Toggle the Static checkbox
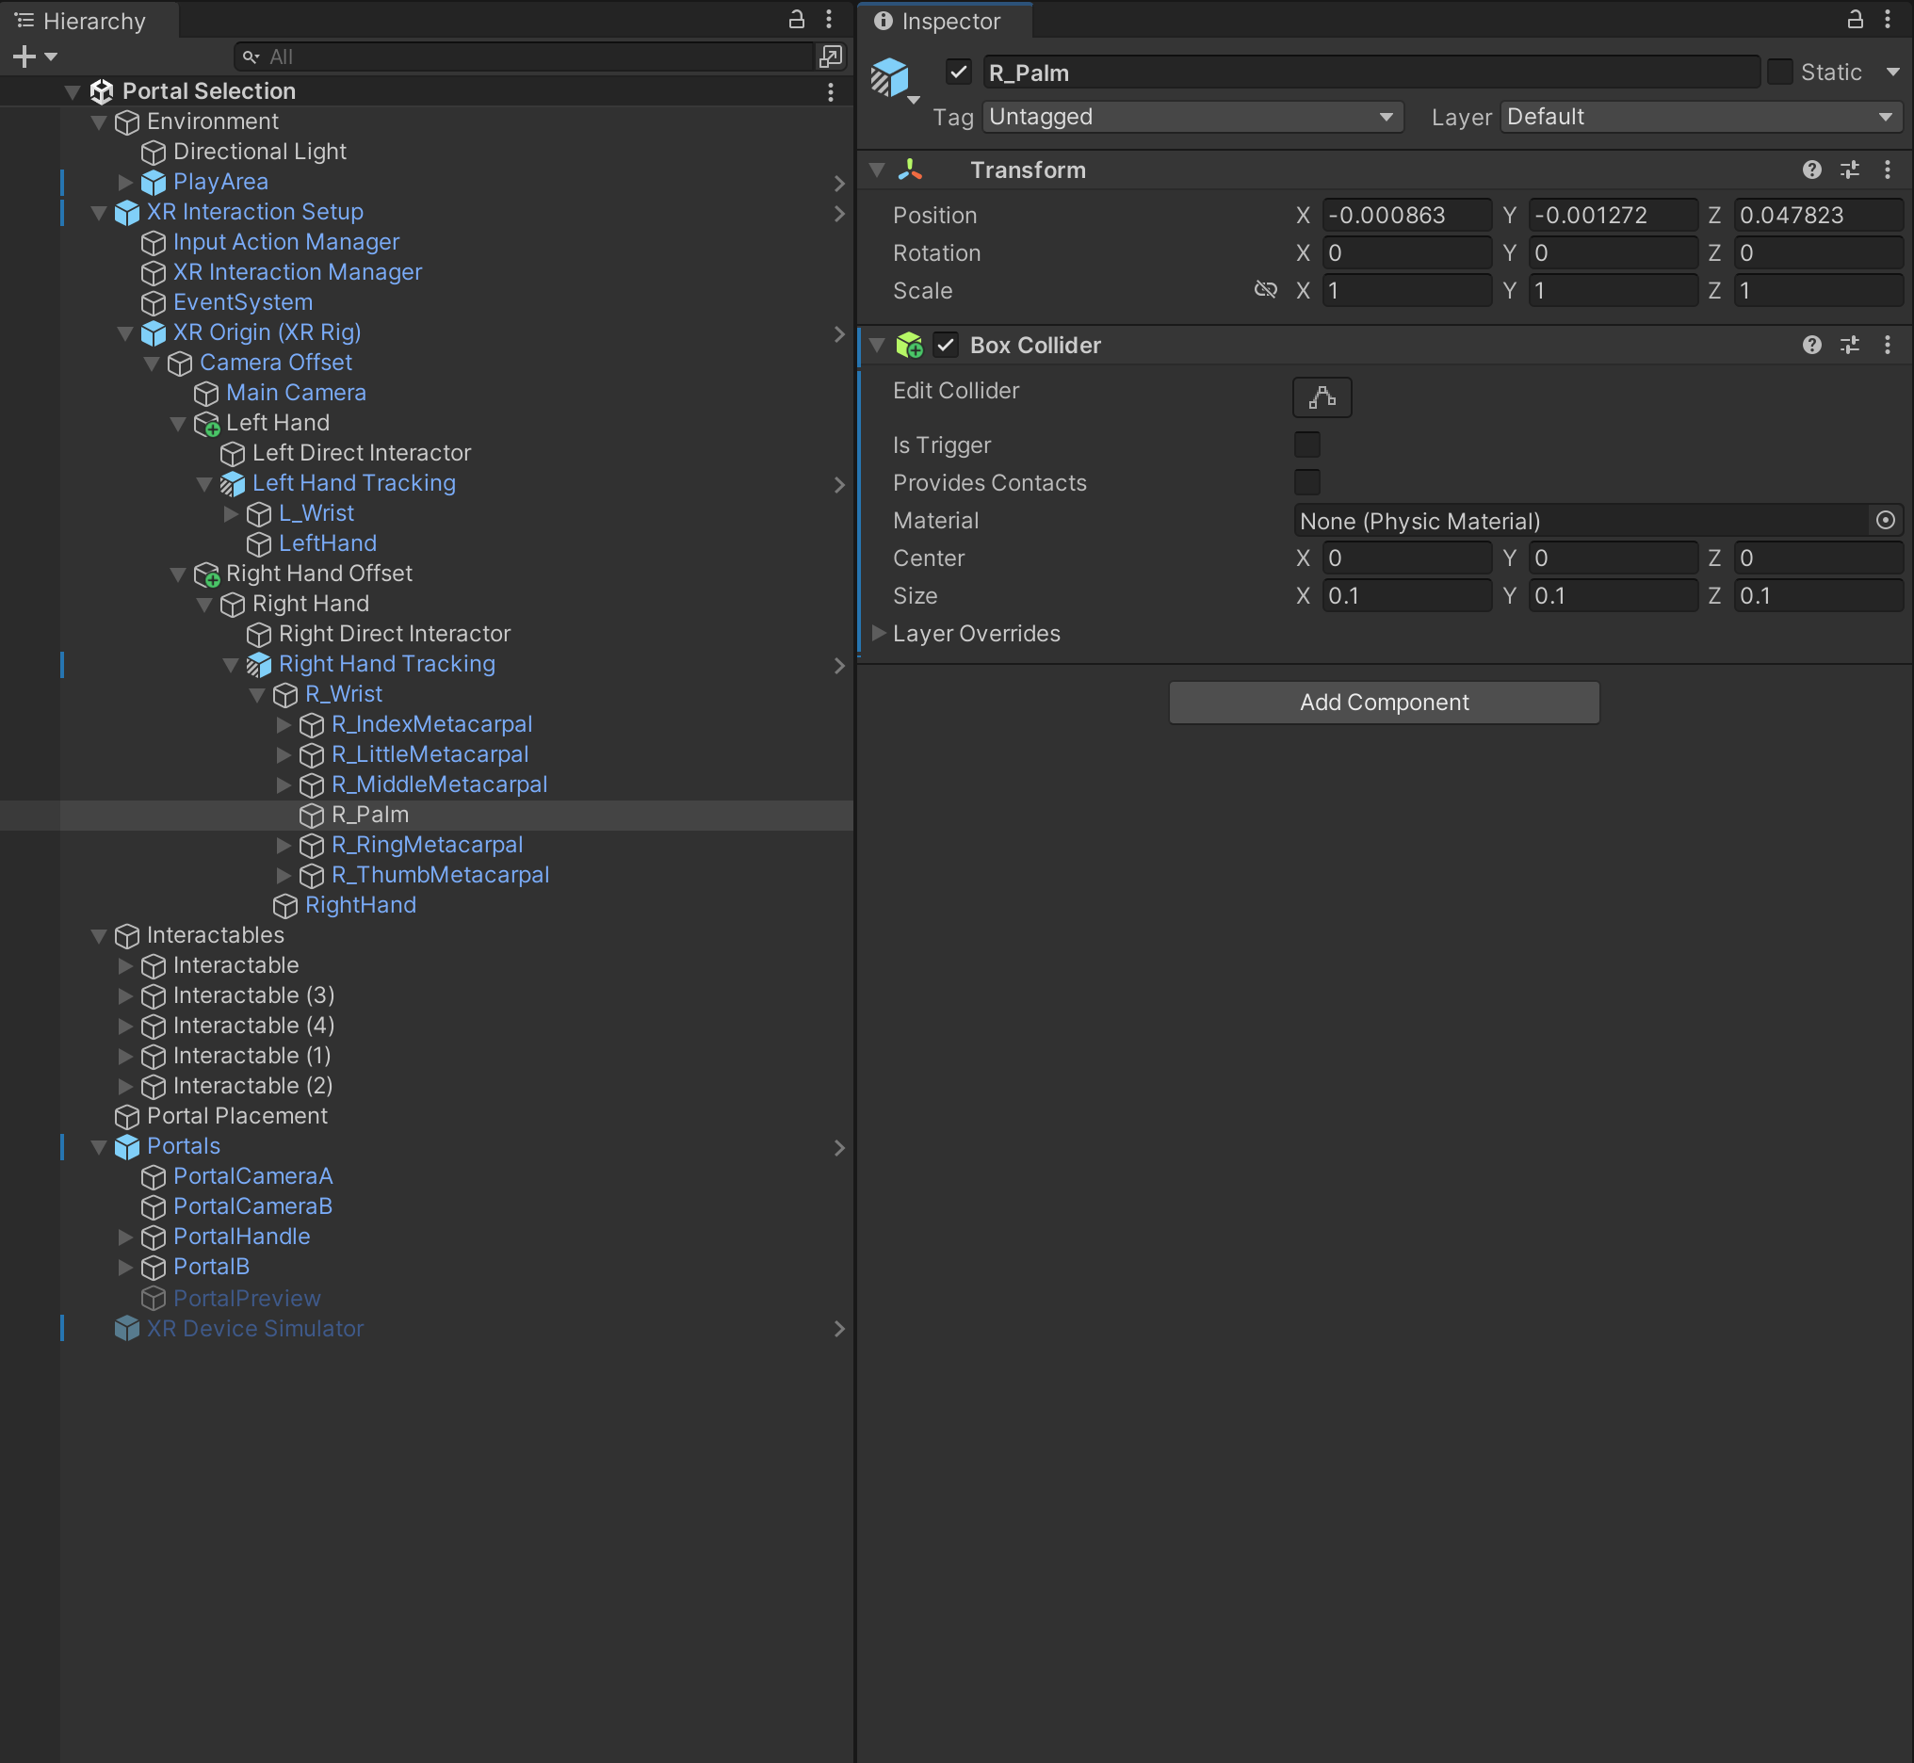The image size is (1914, 1763). coord(1778,73)
